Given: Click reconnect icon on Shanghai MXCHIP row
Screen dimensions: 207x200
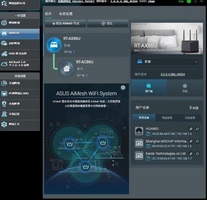Looking at the screenshot, I should [197, 141].
